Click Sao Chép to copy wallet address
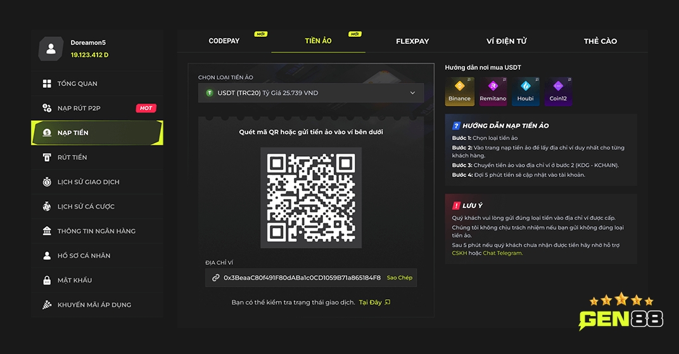The width and height of the screenshot is (679, 354). pyautogui.click(x=399, y=278)
